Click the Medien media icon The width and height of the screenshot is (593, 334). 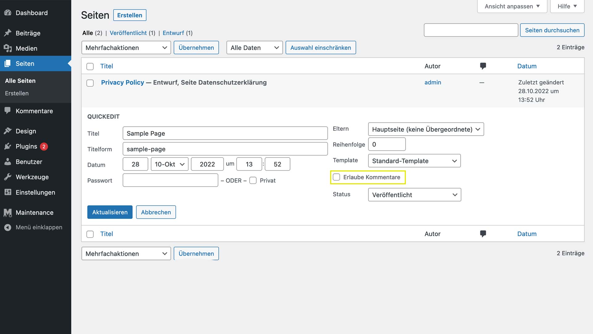click(8, 48)
